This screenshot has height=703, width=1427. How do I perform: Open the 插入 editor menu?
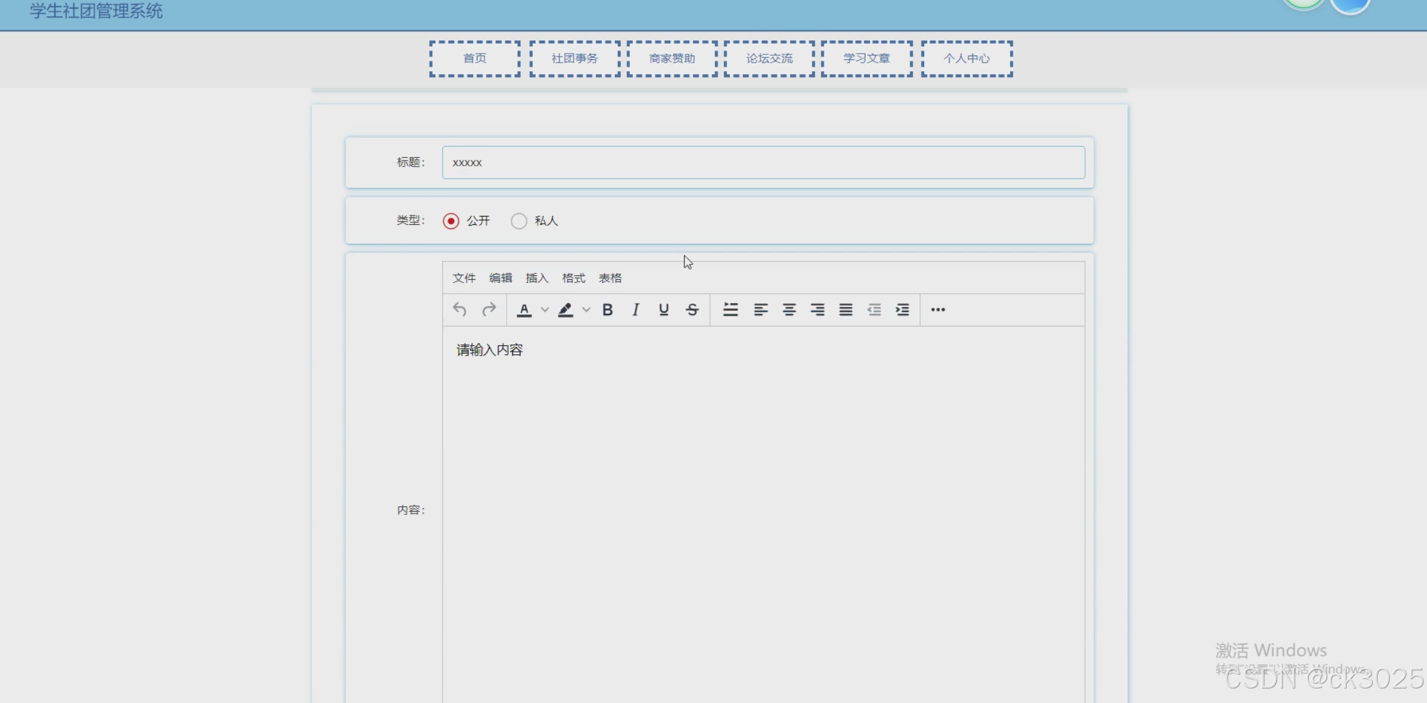[x=537, y=278]
